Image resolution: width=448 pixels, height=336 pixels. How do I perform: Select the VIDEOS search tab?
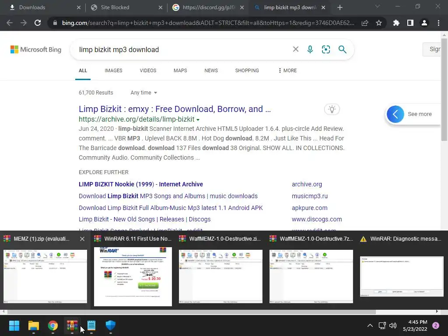click(x=148, y=70)
